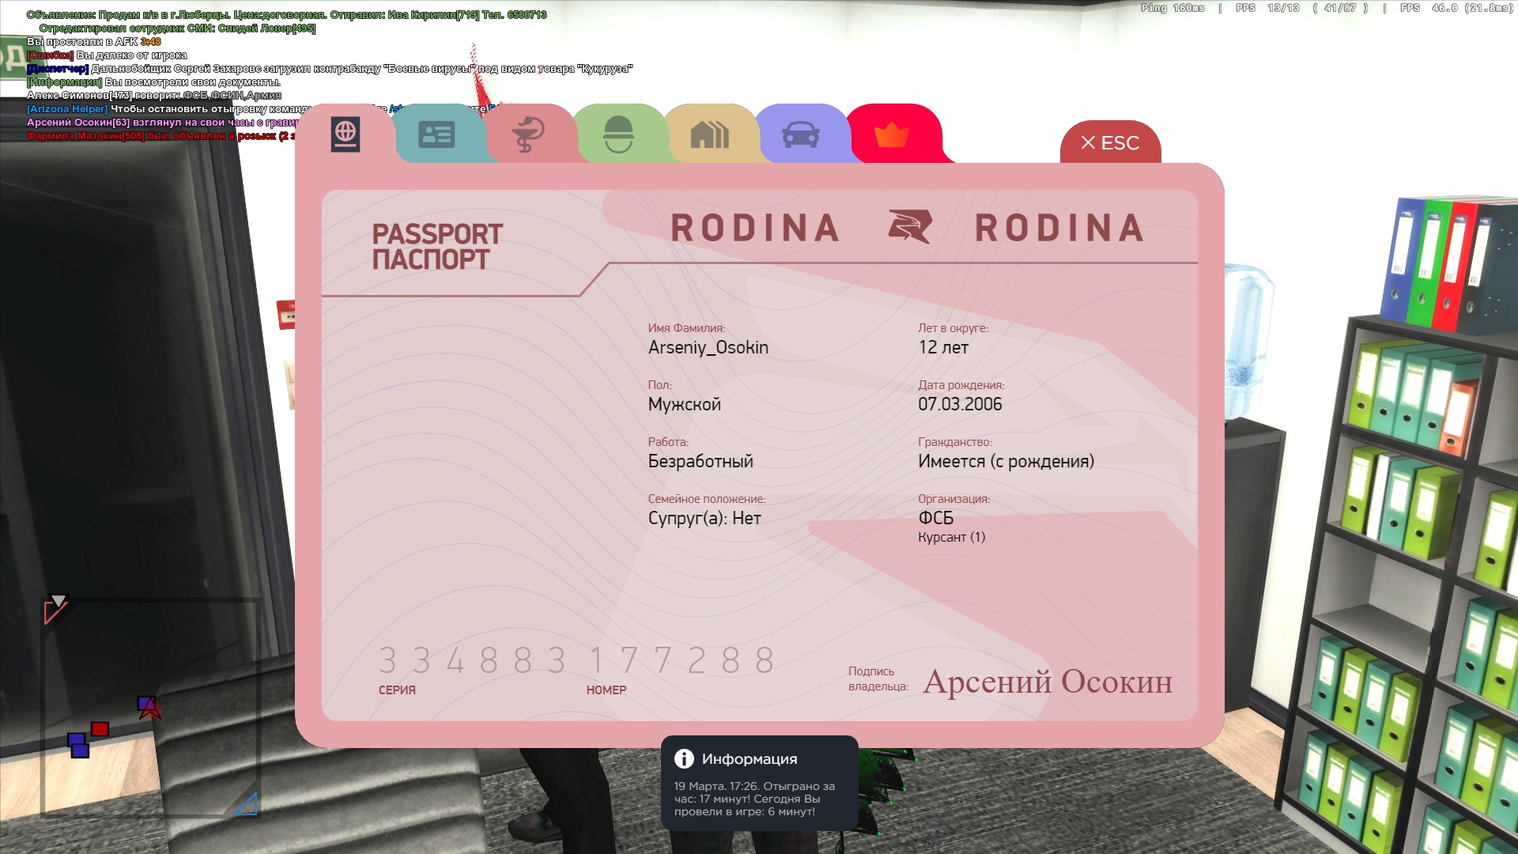The height and width of the screenshot is (854, 1518).
Task: Open the red crown VIP tab
Action: (x=892, y=135)
